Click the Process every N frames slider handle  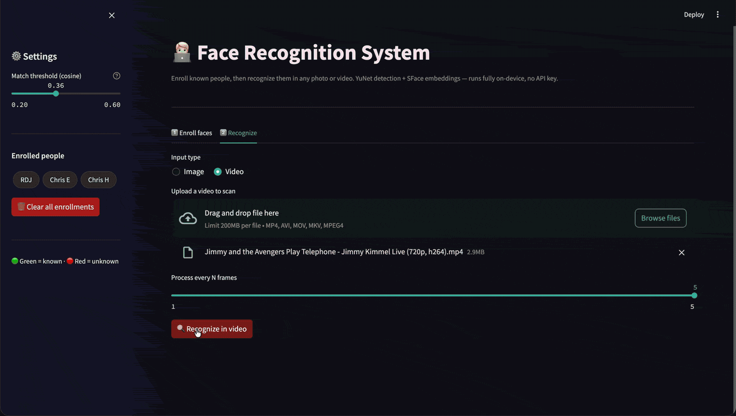[694, 295]
